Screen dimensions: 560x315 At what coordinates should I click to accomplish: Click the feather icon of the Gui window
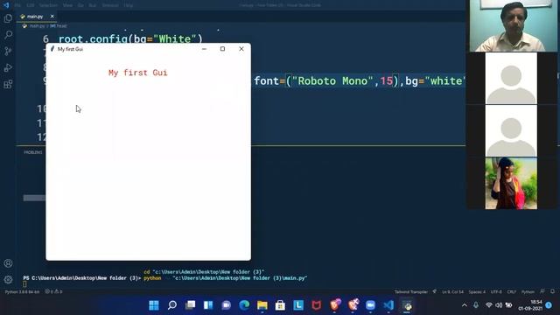52,49
